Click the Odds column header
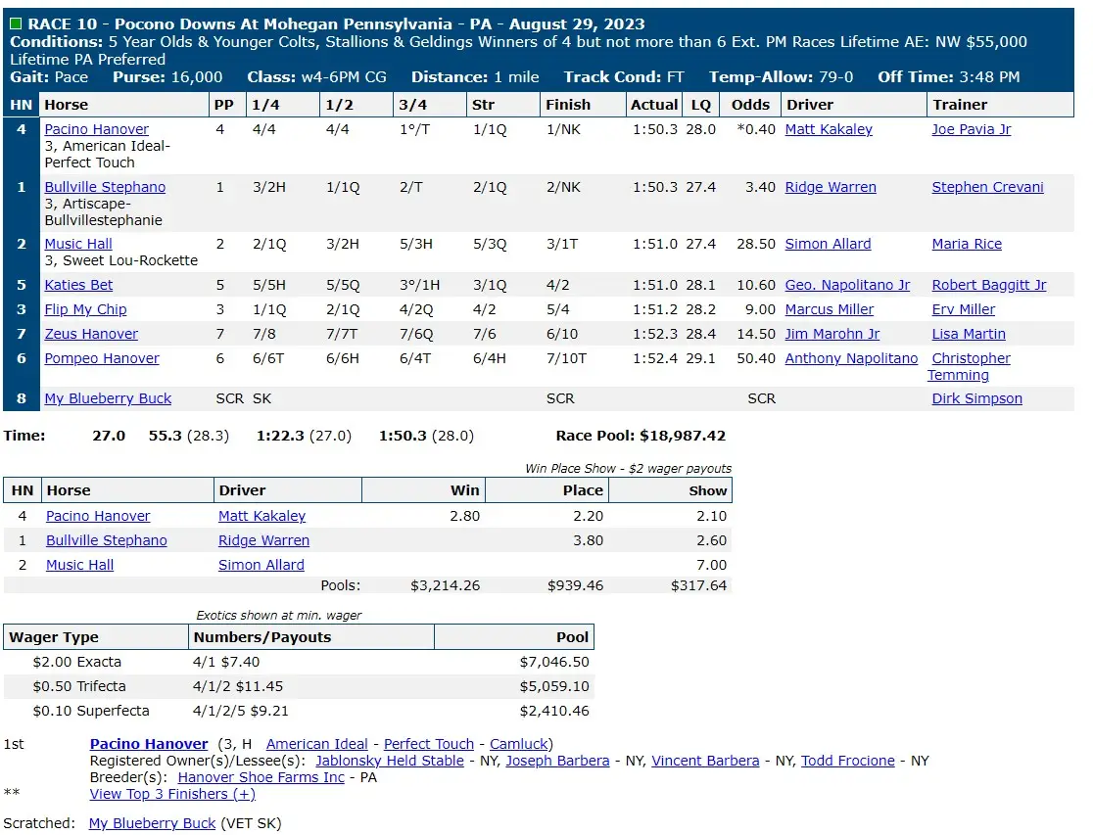Screen dimensions: 1093x835 point(750,105)
